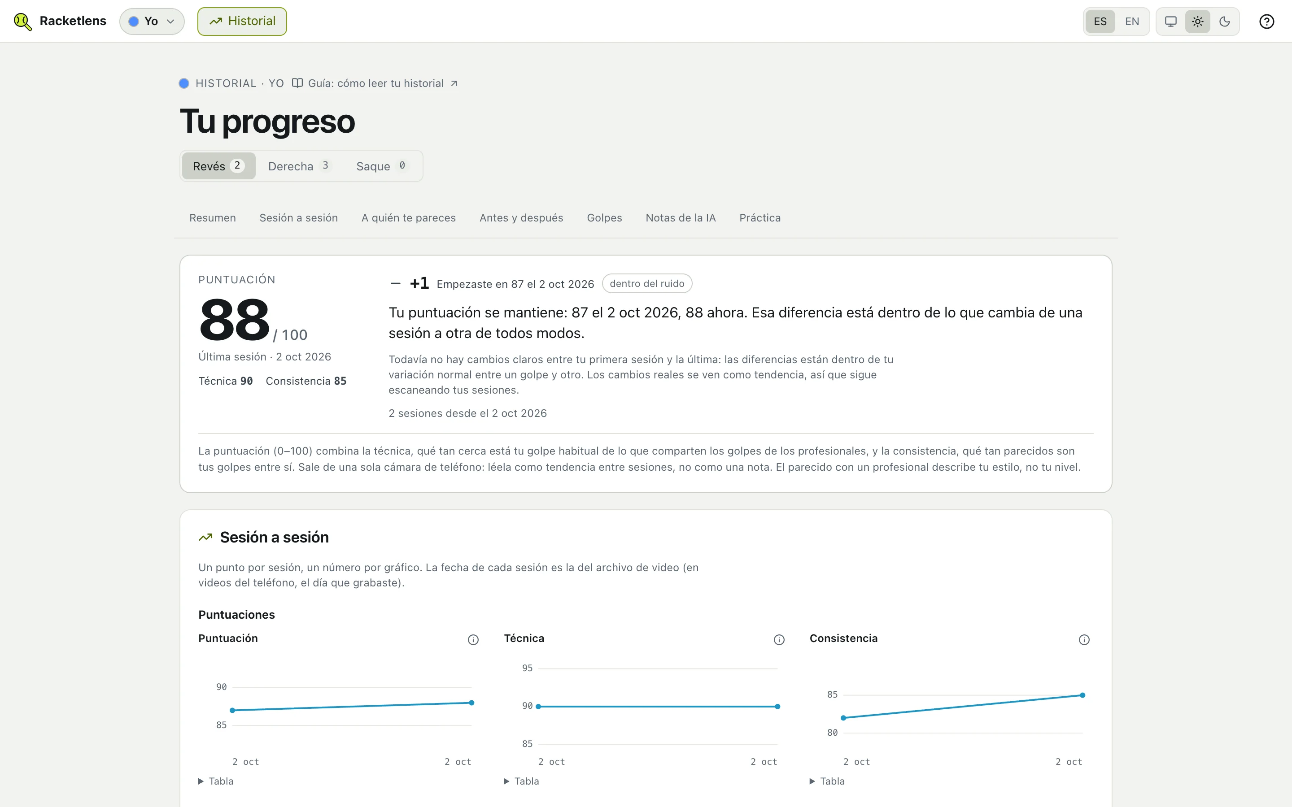This screenshot has width=1292, height=807.
Task: Click '2 sesiones desde el 2 oct 2026'
Action: (x=468, y=413)
